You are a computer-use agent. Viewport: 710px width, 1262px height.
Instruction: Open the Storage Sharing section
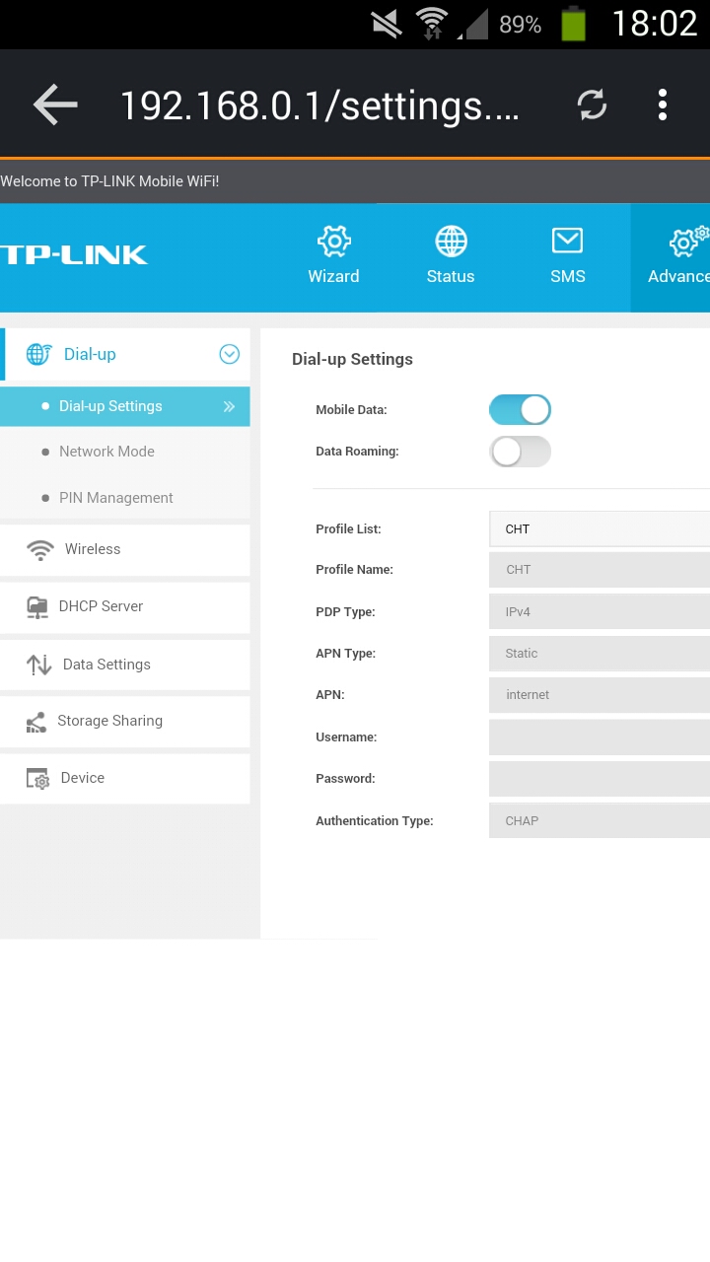[x=125, y=721]
